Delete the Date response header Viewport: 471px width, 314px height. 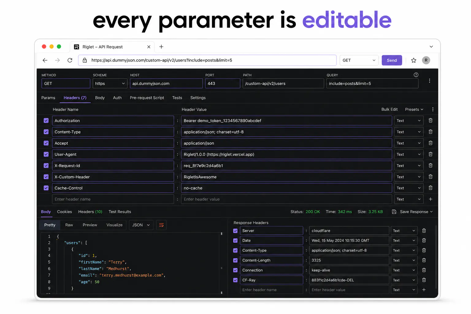pyautogui.click(x=424, y=240)
